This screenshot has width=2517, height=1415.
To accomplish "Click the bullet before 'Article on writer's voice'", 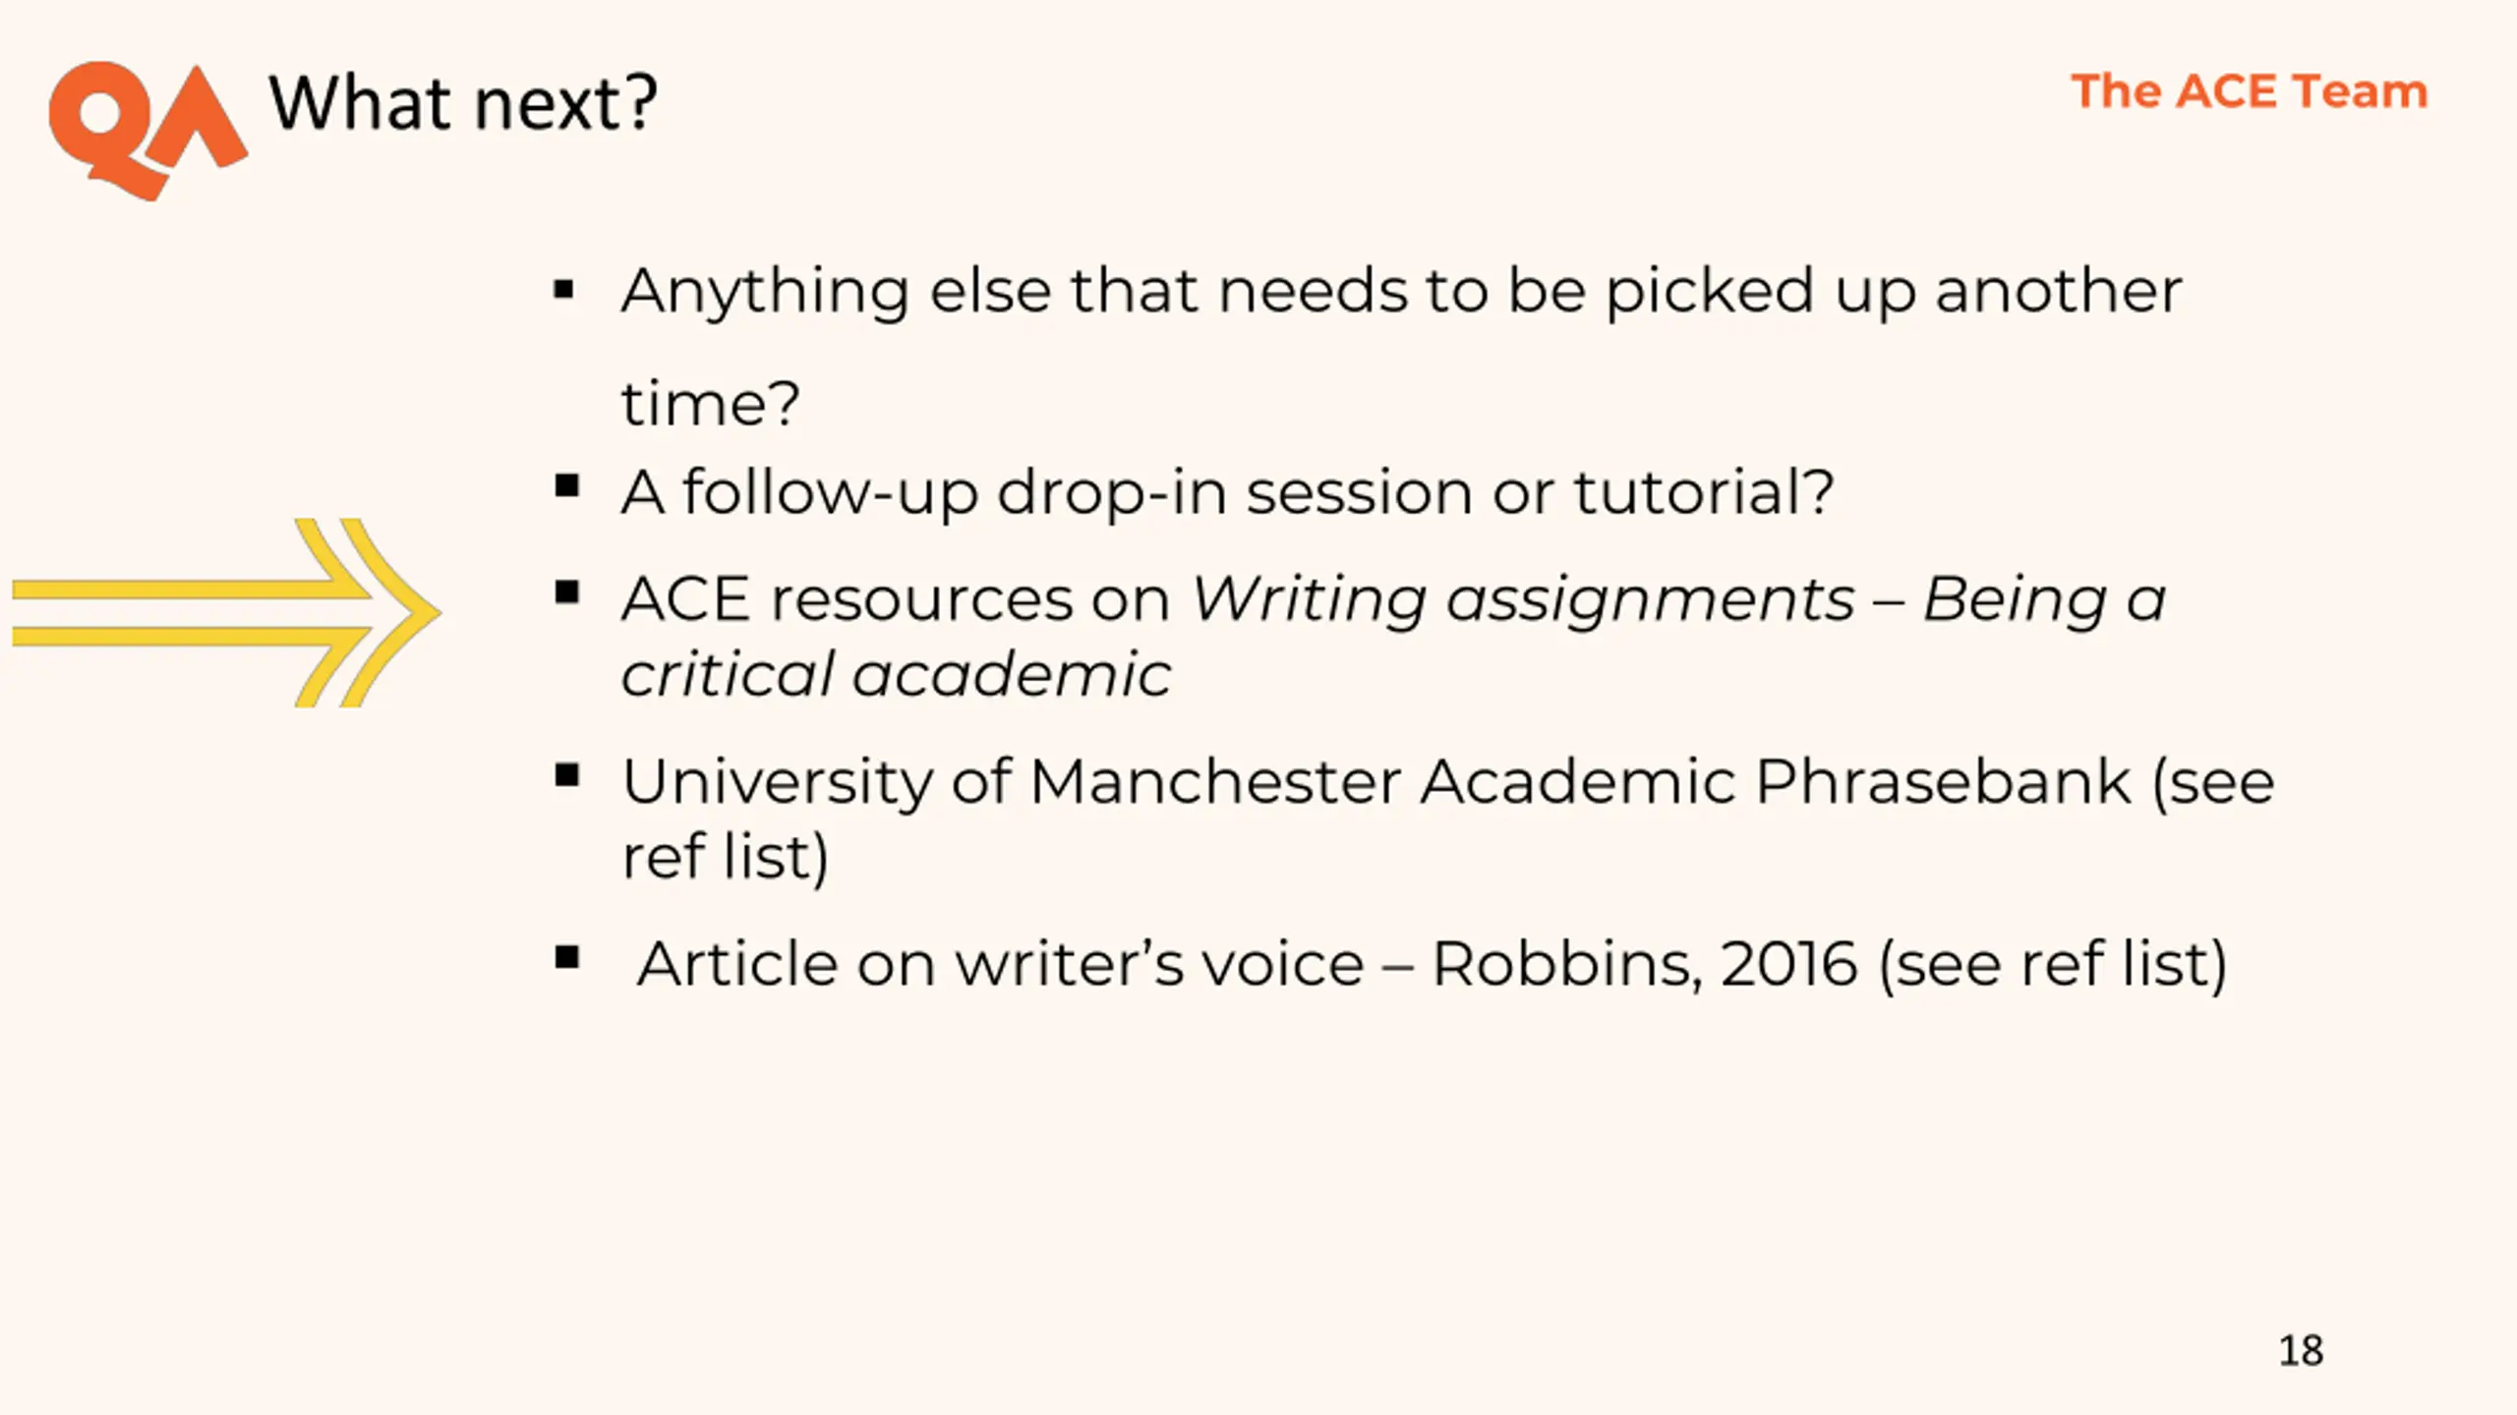I will (x=566, y=957).
